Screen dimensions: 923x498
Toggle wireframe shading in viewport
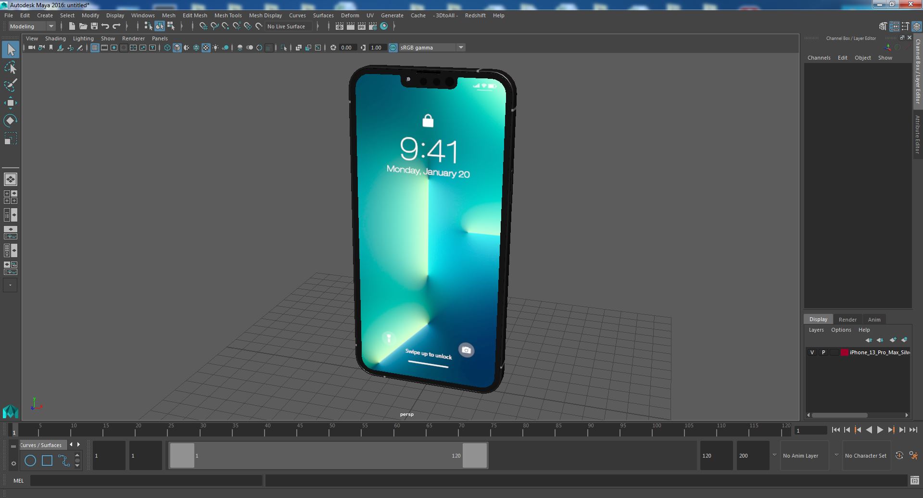[x=167, y=48]
